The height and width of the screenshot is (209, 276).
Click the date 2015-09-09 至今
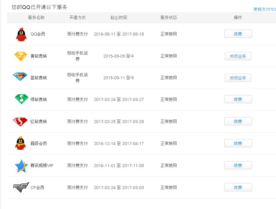click(119, 56)
